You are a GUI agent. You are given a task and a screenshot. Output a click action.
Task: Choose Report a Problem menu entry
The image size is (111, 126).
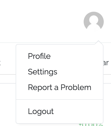click(x=59, y=87)
